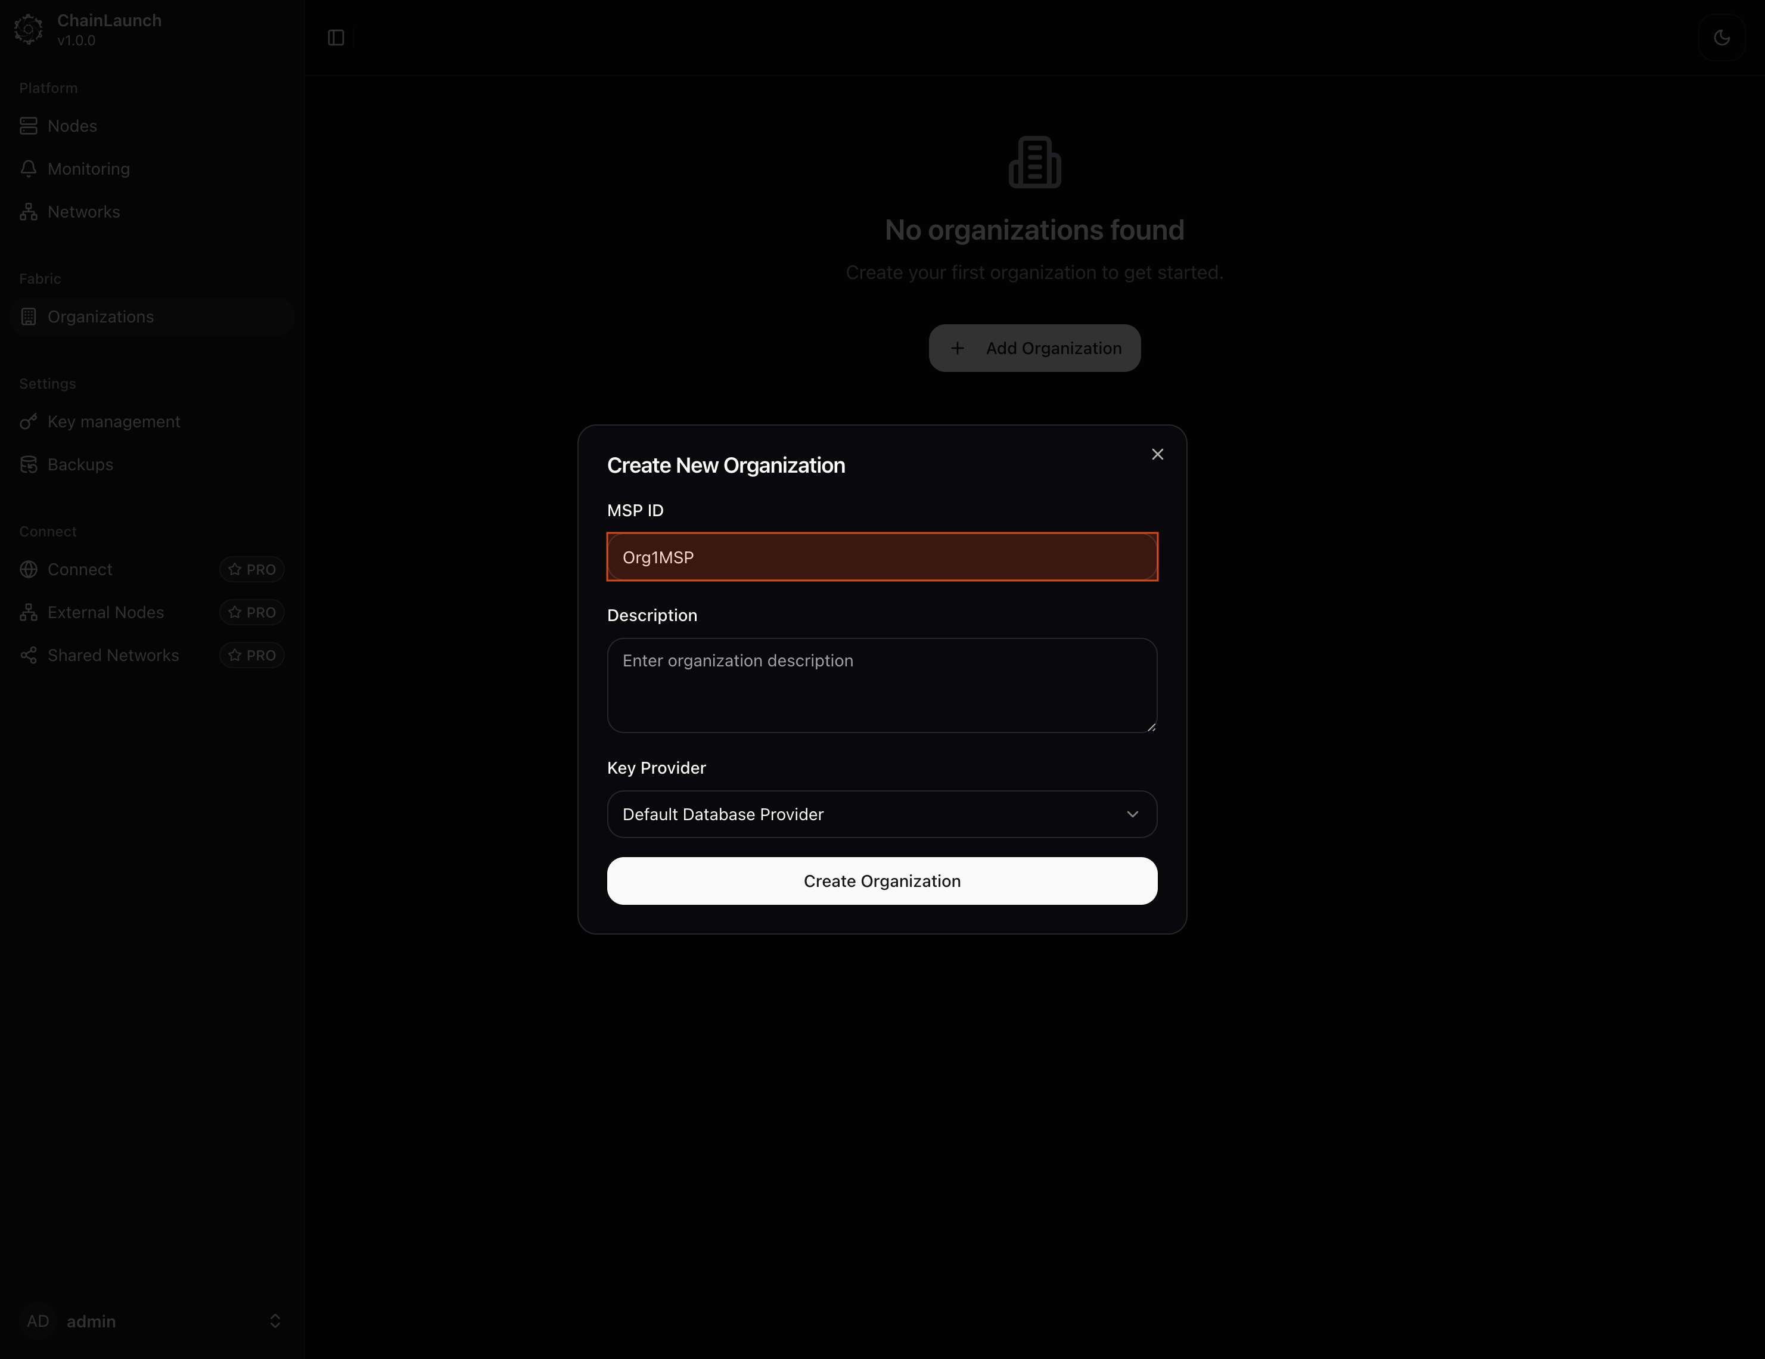Close the Create New Organization dialog
Viewport: 1765px width, 1359px height.
click(x=1157, y=454)
